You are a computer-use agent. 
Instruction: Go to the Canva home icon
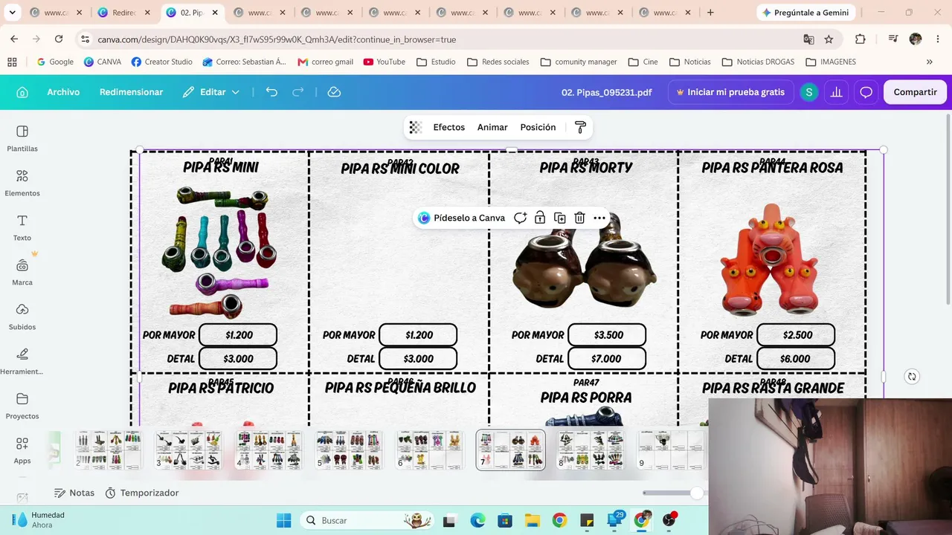coord(22,92)
